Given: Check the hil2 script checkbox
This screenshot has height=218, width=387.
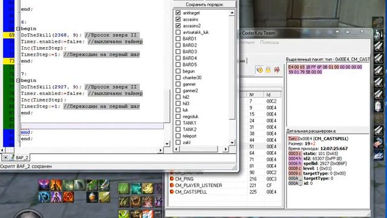Looking at the screenshot, I should click(178, 97).
